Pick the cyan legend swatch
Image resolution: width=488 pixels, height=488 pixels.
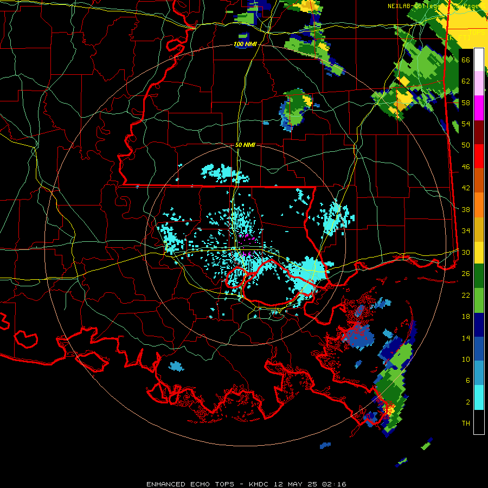pyautogui.click(x=479, y=397)
